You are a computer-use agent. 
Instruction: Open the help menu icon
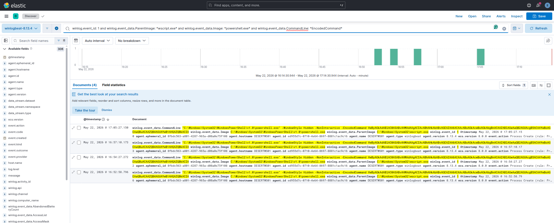tap(529, 5)
